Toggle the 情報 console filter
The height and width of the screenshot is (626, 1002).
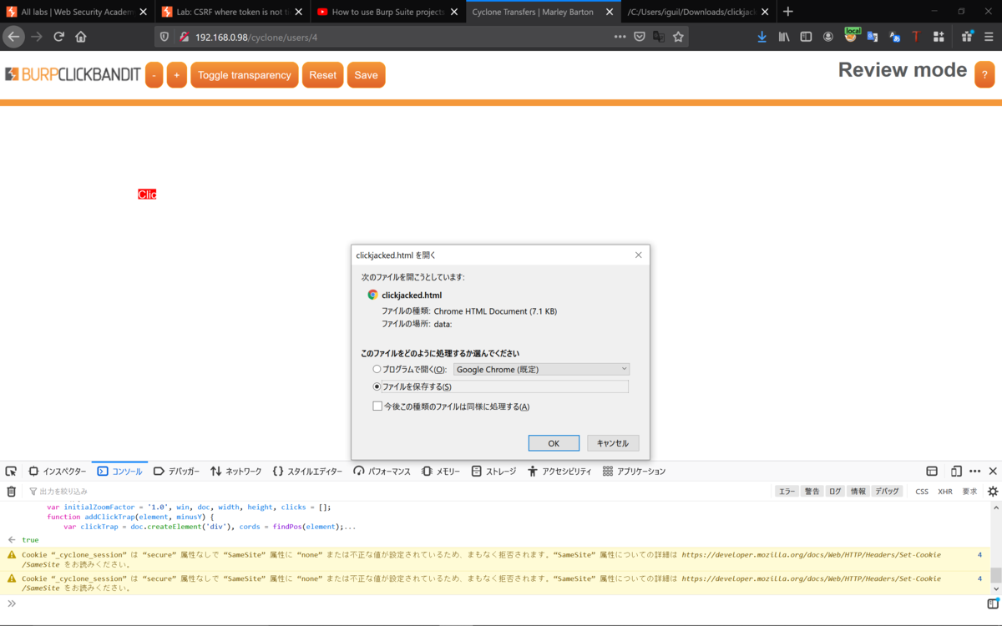[x=858, y=492]
